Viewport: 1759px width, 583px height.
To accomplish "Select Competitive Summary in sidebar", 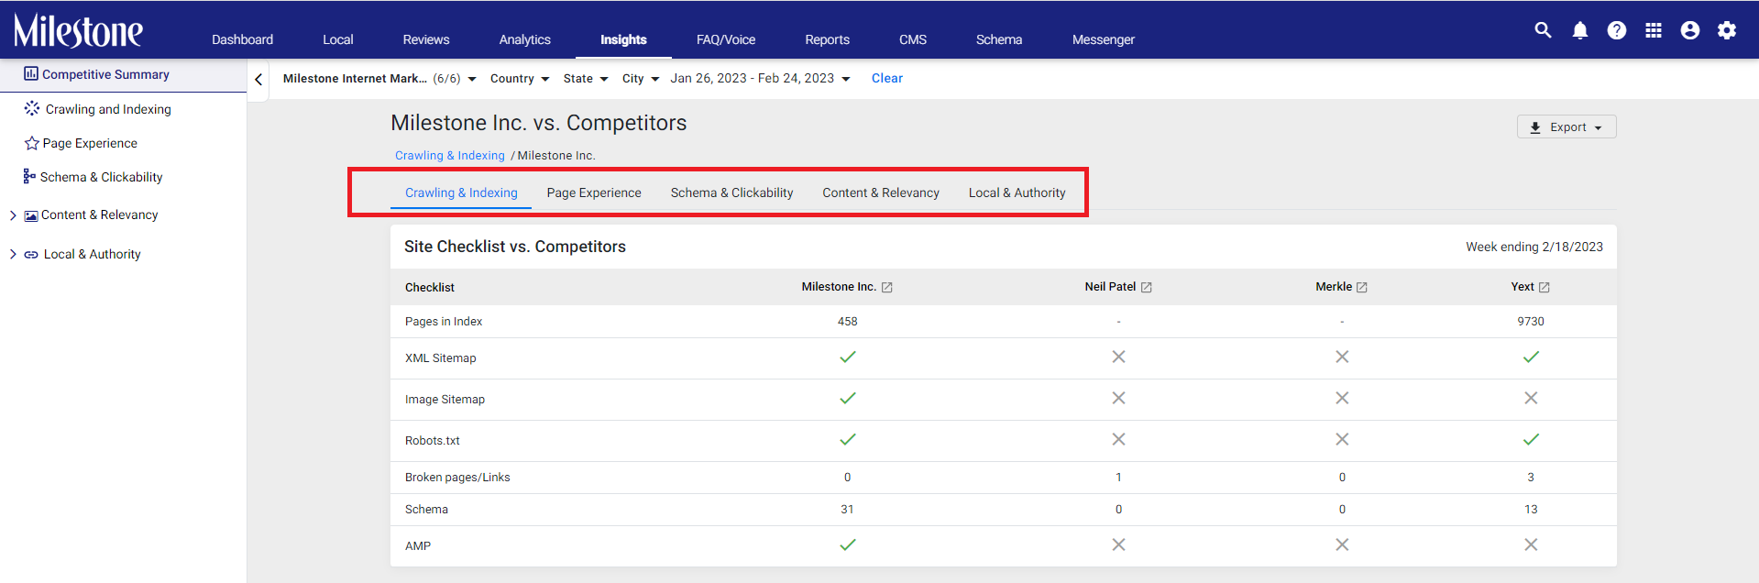I will click(x=123, y=74).
